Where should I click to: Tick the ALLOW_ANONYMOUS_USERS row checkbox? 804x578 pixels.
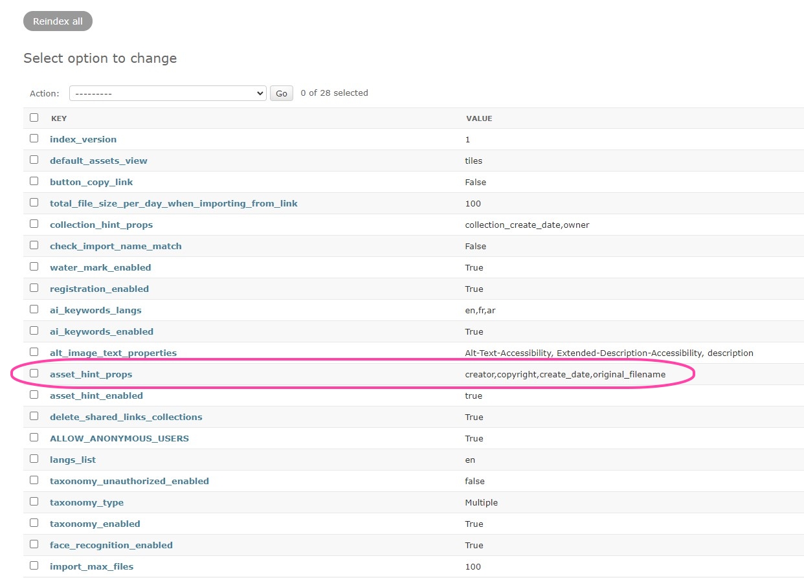(34, 438)
